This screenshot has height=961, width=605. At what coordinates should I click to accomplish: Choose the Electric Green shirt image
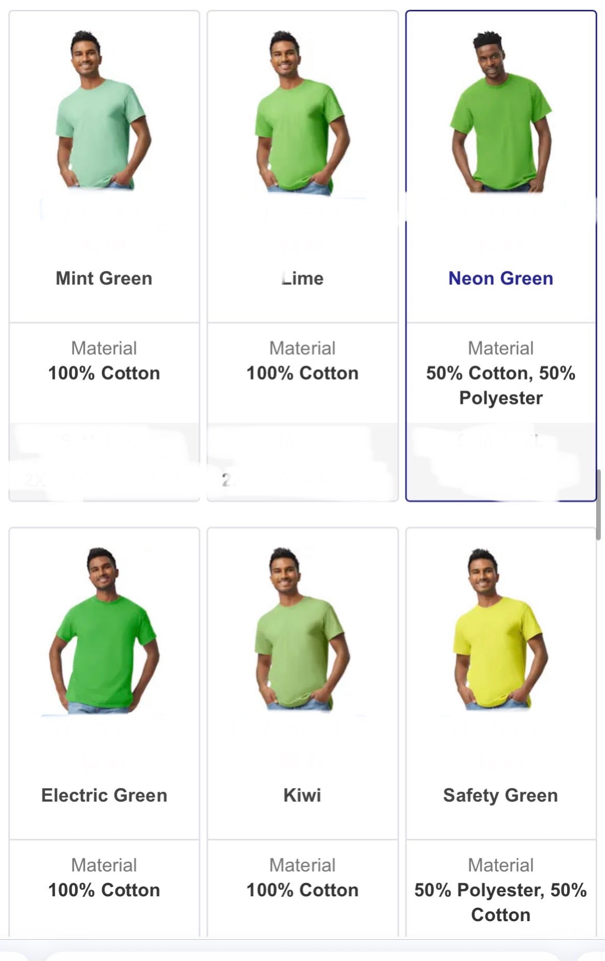[x=104, y=630]
